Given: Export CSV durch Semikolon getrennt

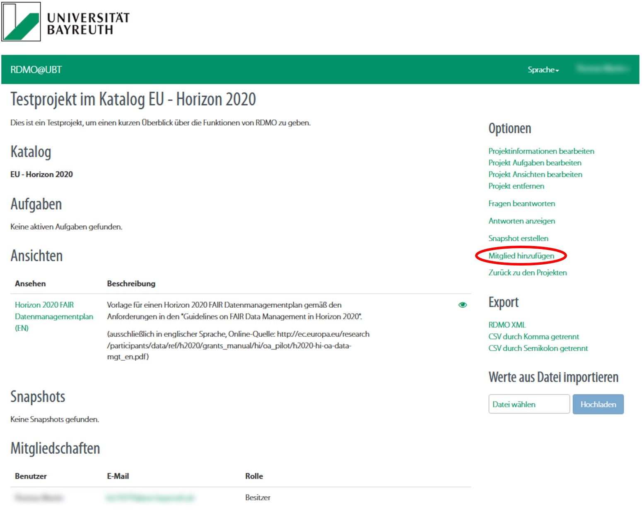Looking at the screenshot, I should pos(538,348).
